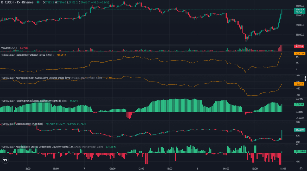This screenshot has height=171, width=307.
Task: Click the green 0.0059 funding rate axis label
Action: pyautogui.click(x=299, y=104)
